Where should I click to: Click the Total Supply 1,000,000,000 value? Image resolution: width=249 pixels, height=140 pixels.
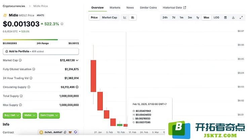pos(69,96)
